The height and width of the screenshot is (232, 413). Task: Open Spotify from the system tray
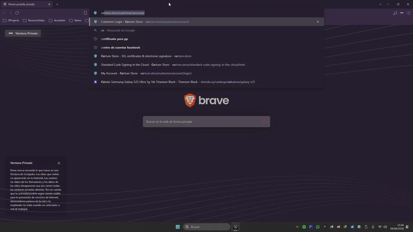pos(304,227)
